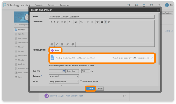Select the Kami format option
This screenshot has height=104, width=176.
pyautogui.click(x=55, y=50)
